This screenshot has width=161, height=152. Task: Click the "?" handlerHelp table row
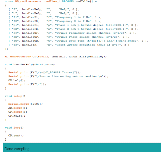[44, 9]
